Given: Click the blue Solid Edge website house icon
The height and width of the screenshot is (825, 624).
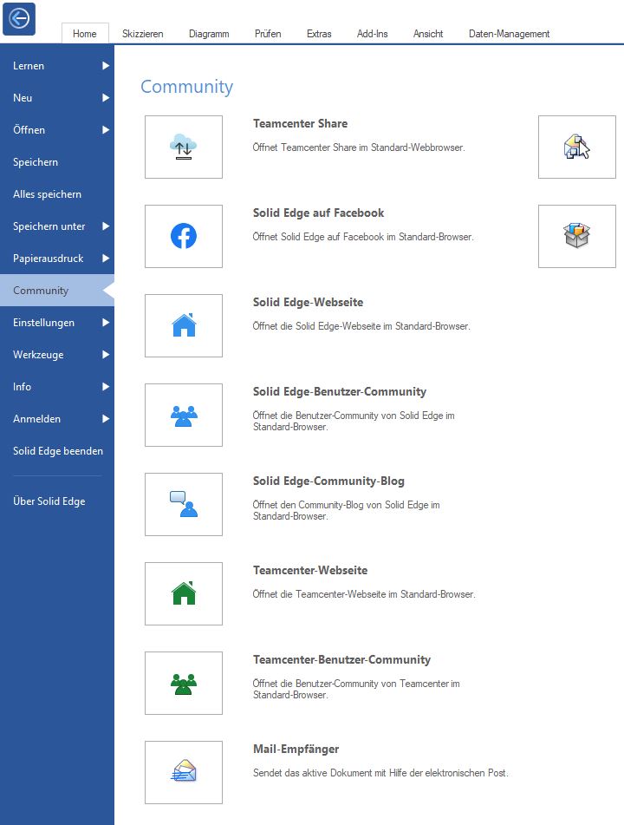Looking at the screenshot, I should [x=184, y=325].
